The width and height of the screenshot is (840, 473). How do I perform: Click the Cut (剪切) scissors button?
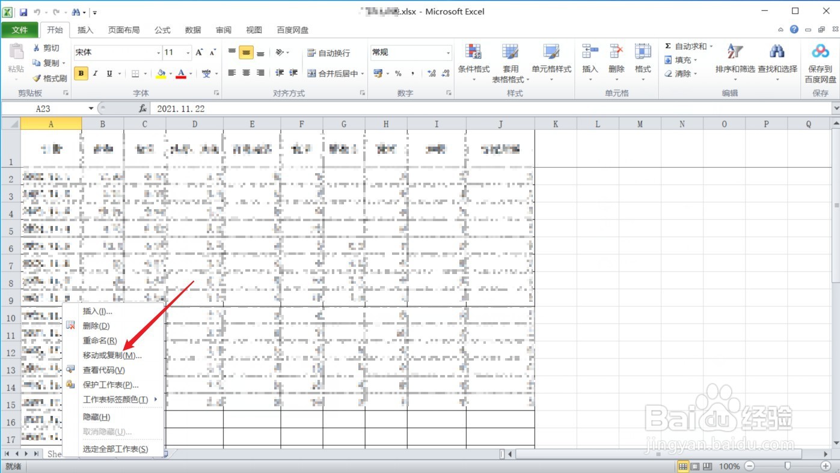coord(46,48)
